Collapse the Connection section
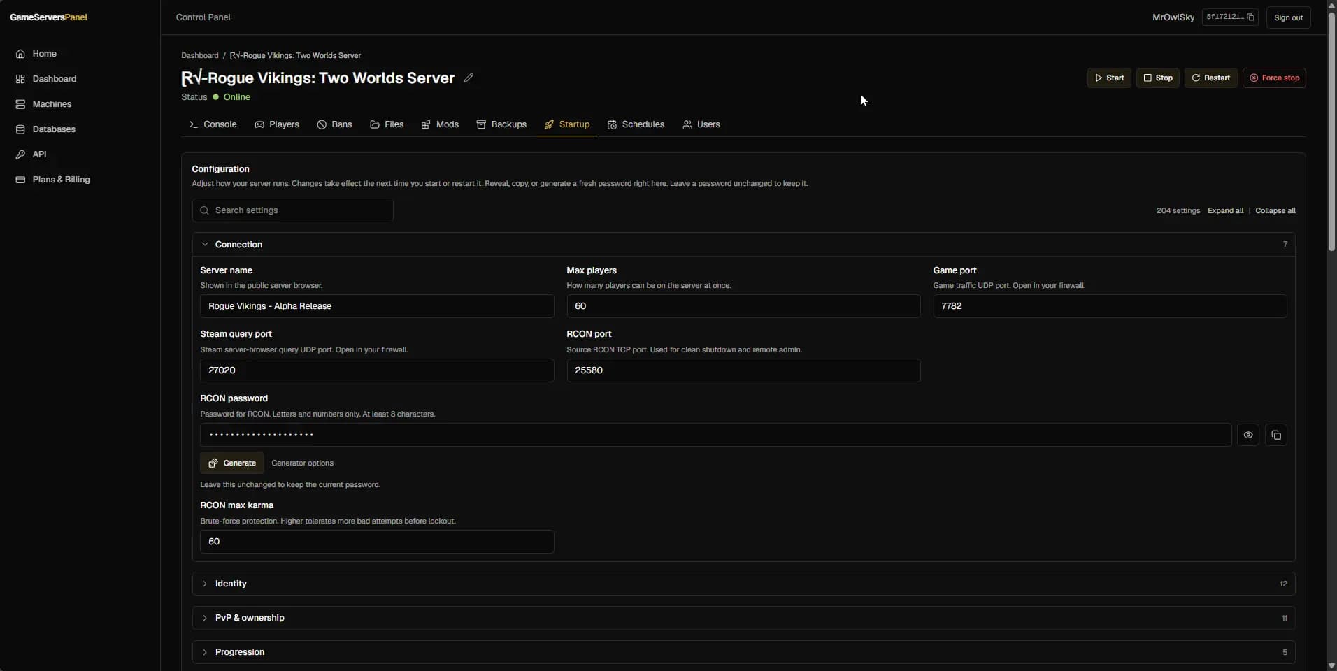The width and height of the screenshot is (1337, 671). 743,245
